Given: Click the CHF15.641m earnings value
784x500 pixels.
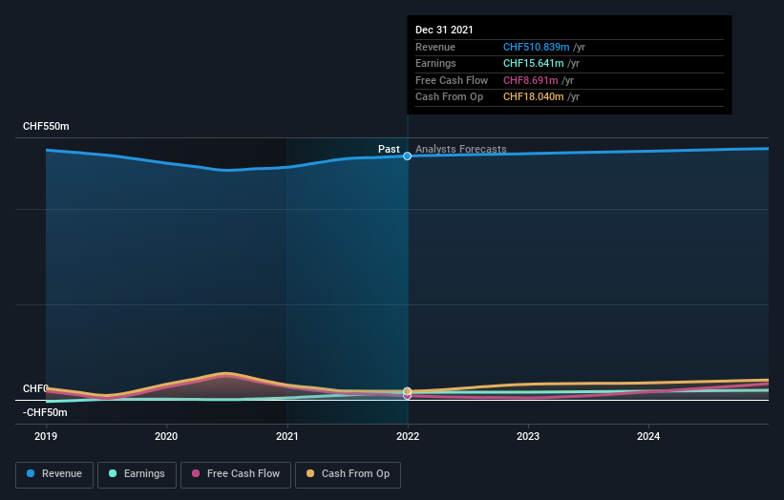Looking at the screenshot, I should (534, 63).
